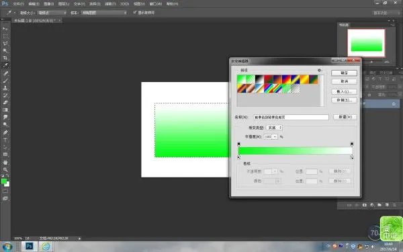
Task: Open the gradient presets gear menu
Action: tap(320, 70)
